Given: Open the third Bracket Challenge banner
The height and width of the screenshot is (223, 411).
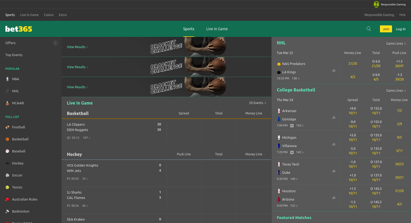Looking at the screenshot, I should pos(166,87).
